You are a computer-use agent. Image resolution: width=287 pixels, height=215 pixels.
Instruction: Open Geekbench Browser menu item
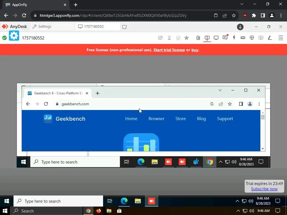pyautogui.click(x=156, y=119)
